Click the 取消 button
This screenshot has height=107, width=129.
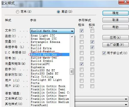coord(115,20)
